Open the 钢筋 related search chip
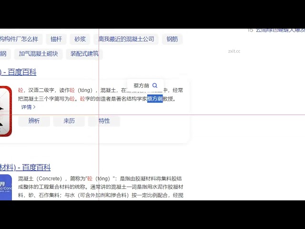Viewport: 305px width, 229px height. click(172, 39)
